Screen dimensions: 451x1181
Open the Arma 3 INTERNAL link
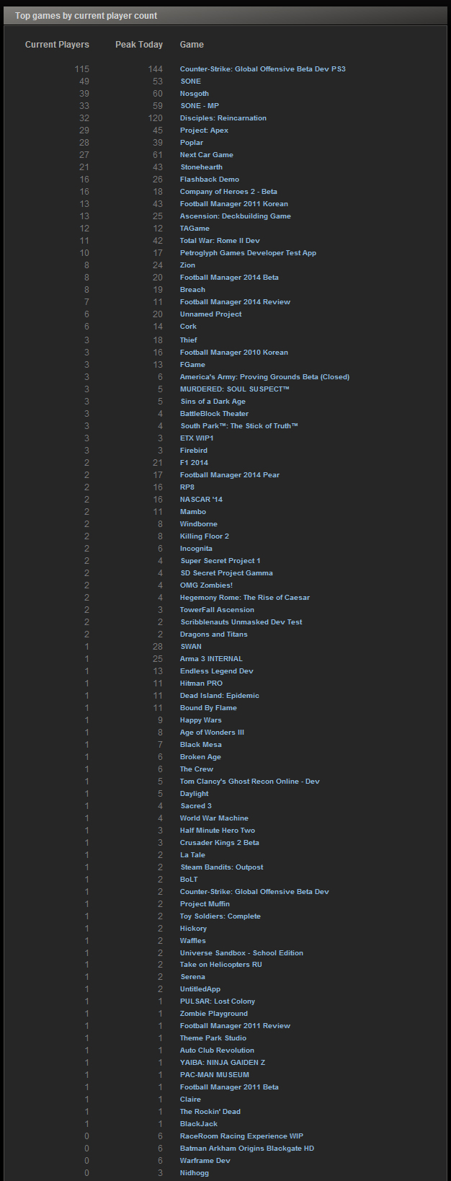coord(211,658)
